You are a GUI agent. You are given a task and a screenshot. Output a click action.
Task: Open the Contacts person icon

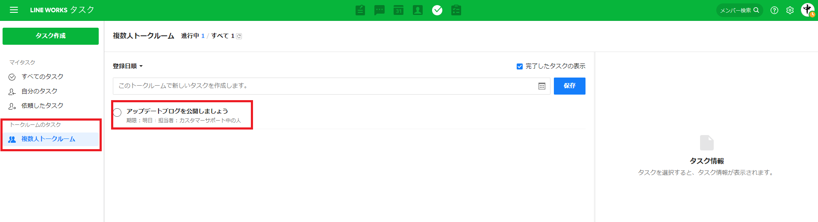pos(418,10)
